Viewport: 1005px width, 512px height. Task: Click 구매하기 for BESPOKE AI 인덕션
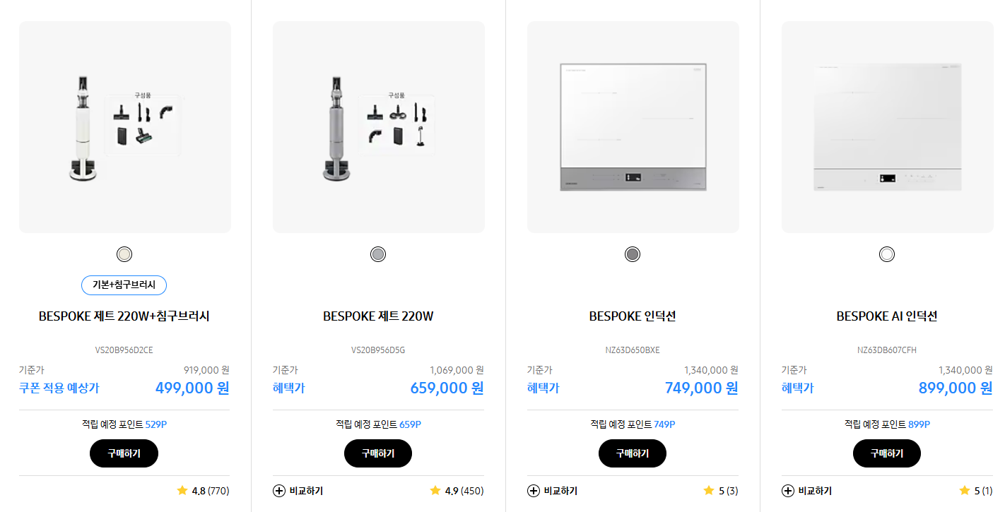pyautogui.click(x=886, y=453)
